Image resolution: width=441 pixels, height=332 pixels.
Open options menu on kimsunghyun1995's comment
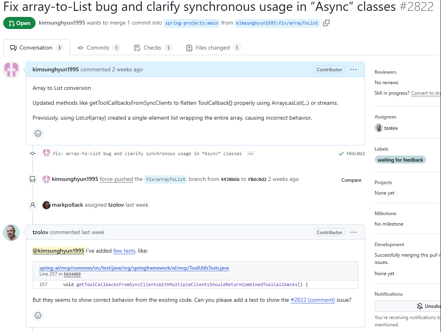click(353, 70)
